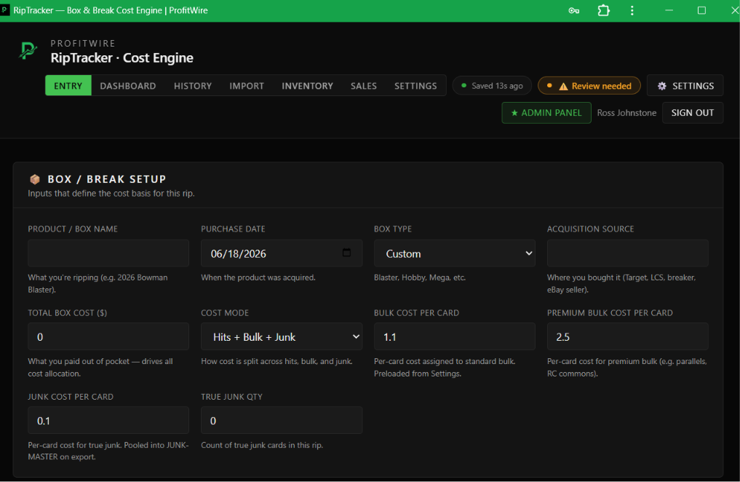The height and width of the screenshot is (482, 740).
Task: Click the calendar icon in Purchase Date
Action: click(346, 253)
